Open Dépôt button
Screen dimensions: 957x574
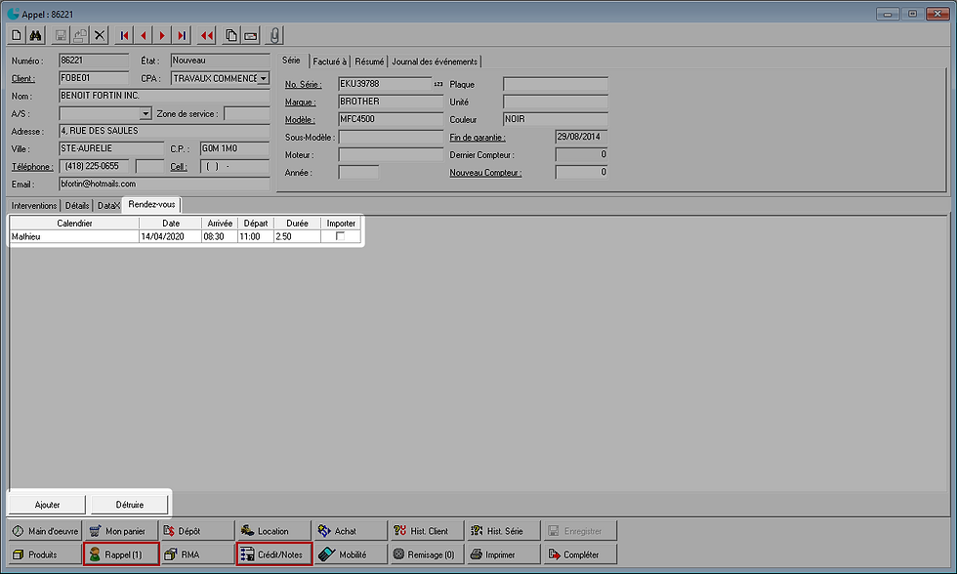tap(197, 531)
